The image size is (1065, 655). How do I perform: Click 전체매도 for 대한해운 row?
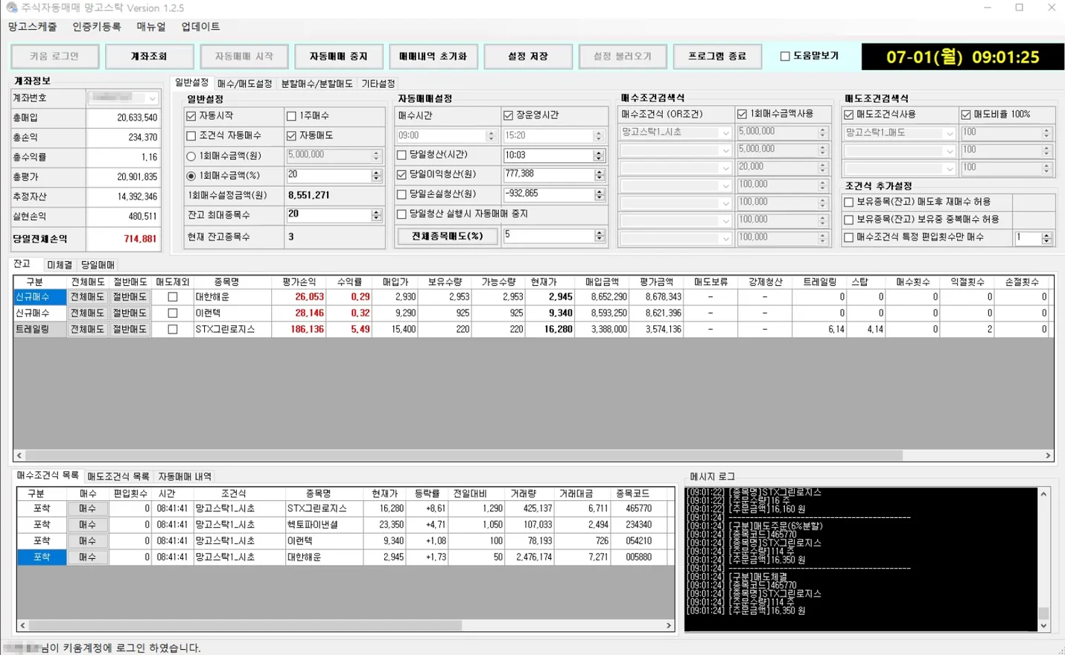87,297
